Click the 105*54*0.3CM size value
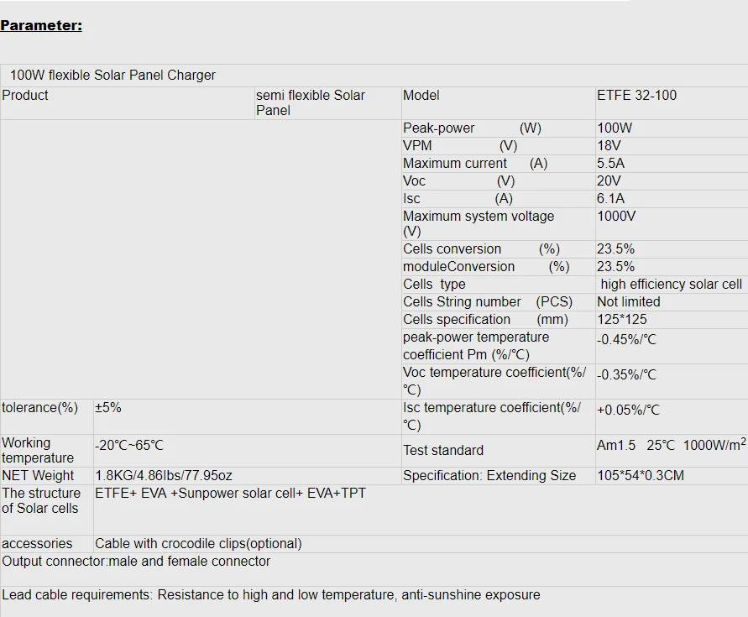 pos(641,476)
